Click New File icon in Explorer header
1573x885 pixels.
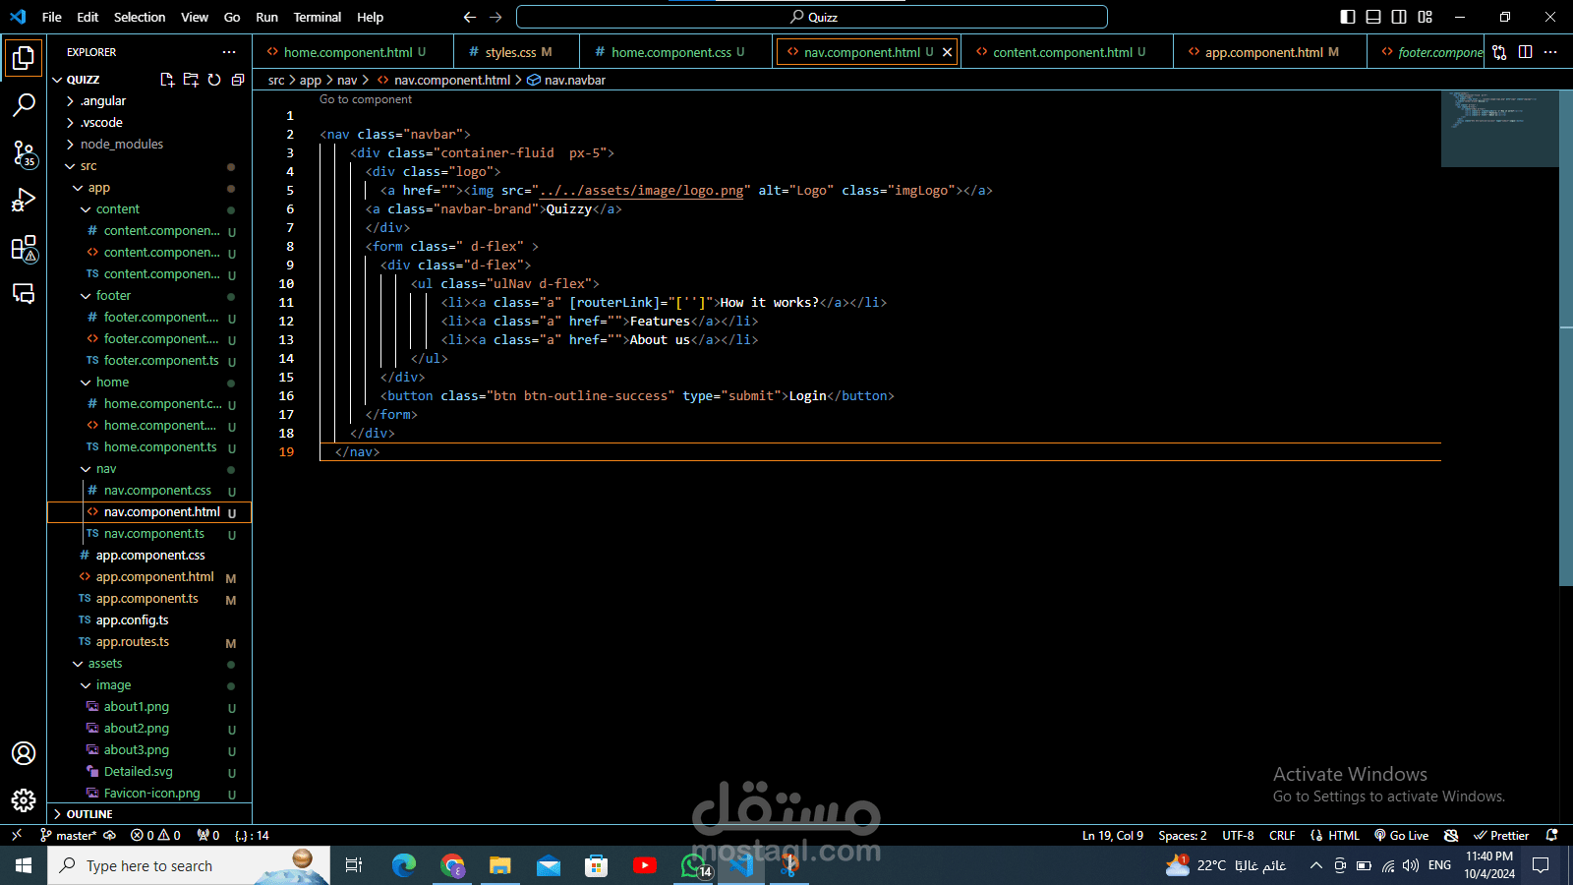pos(167,80)
